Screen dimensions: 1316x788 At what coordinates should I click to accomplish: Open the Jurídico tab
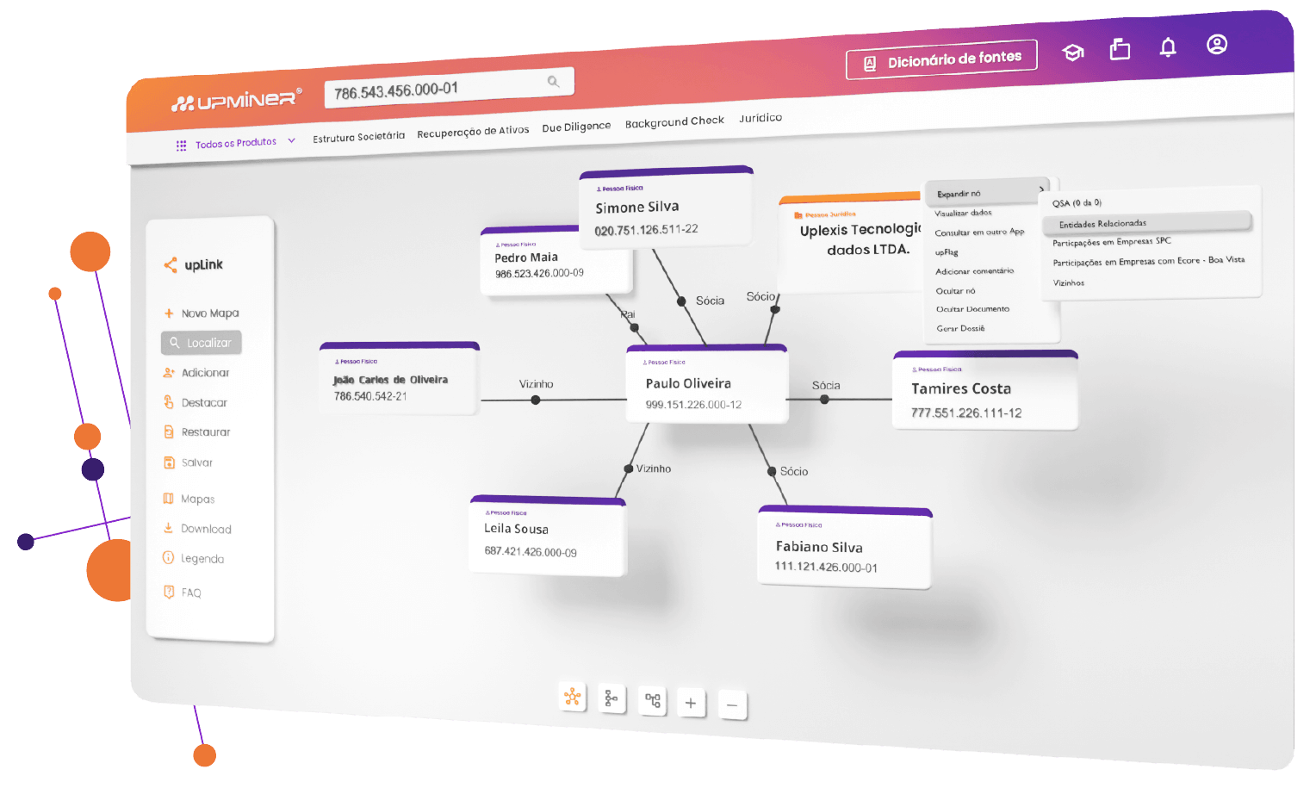click(x=760, y=118)
